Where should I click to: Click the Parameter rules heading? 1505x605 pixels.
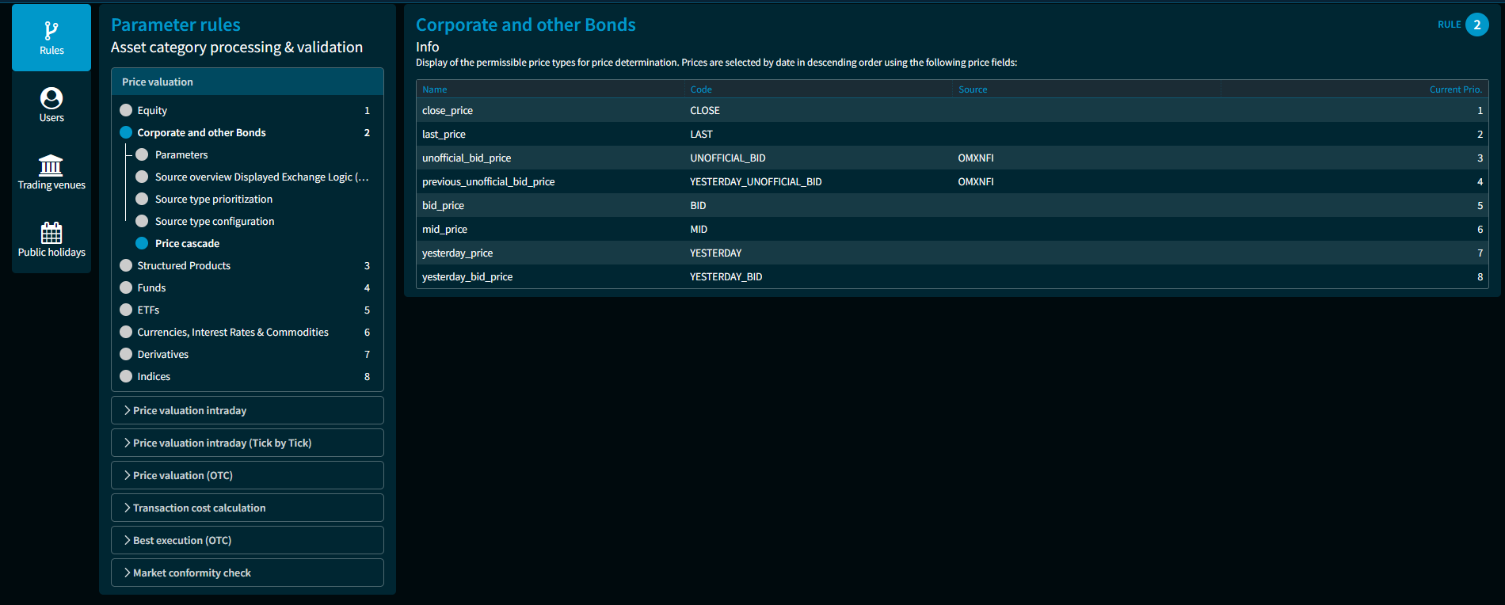(176, 25)
